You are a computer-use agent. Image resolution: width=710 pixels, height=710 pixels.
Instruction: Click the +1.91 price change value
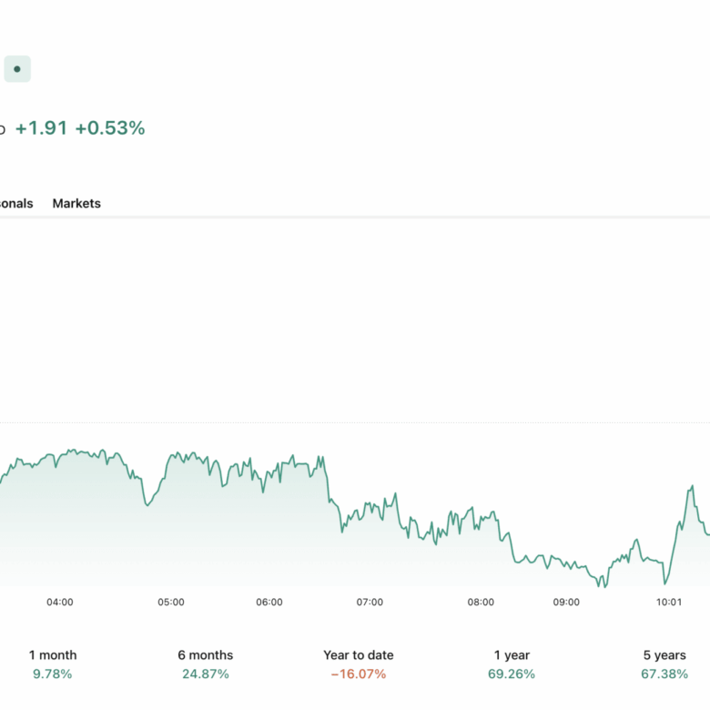point(41,128)
